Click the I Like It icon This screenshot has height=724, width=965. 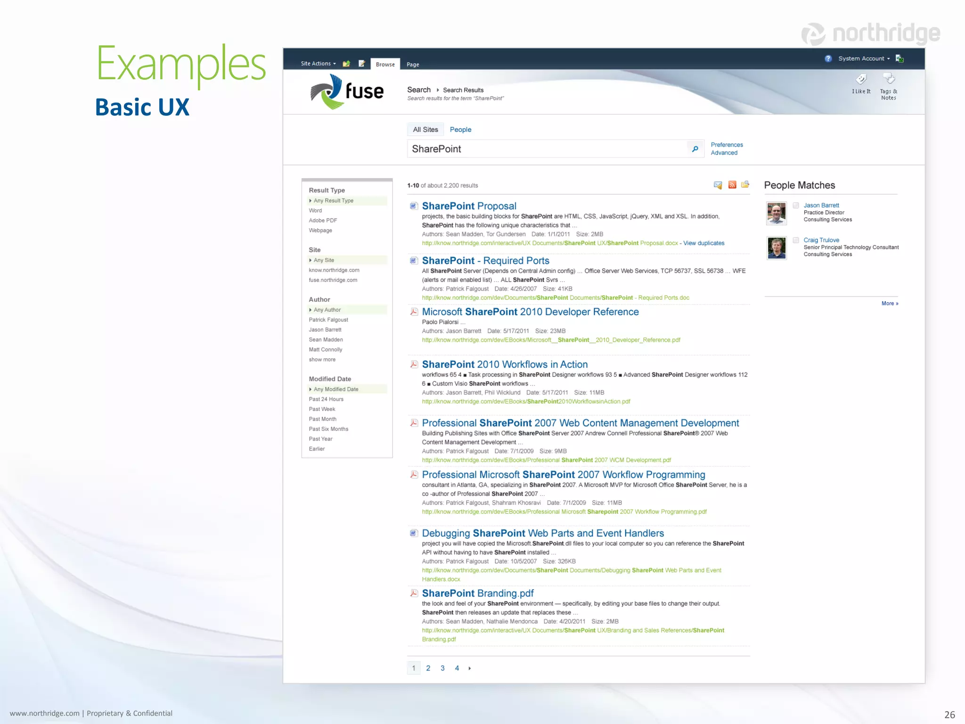click(x=861, y=79)
